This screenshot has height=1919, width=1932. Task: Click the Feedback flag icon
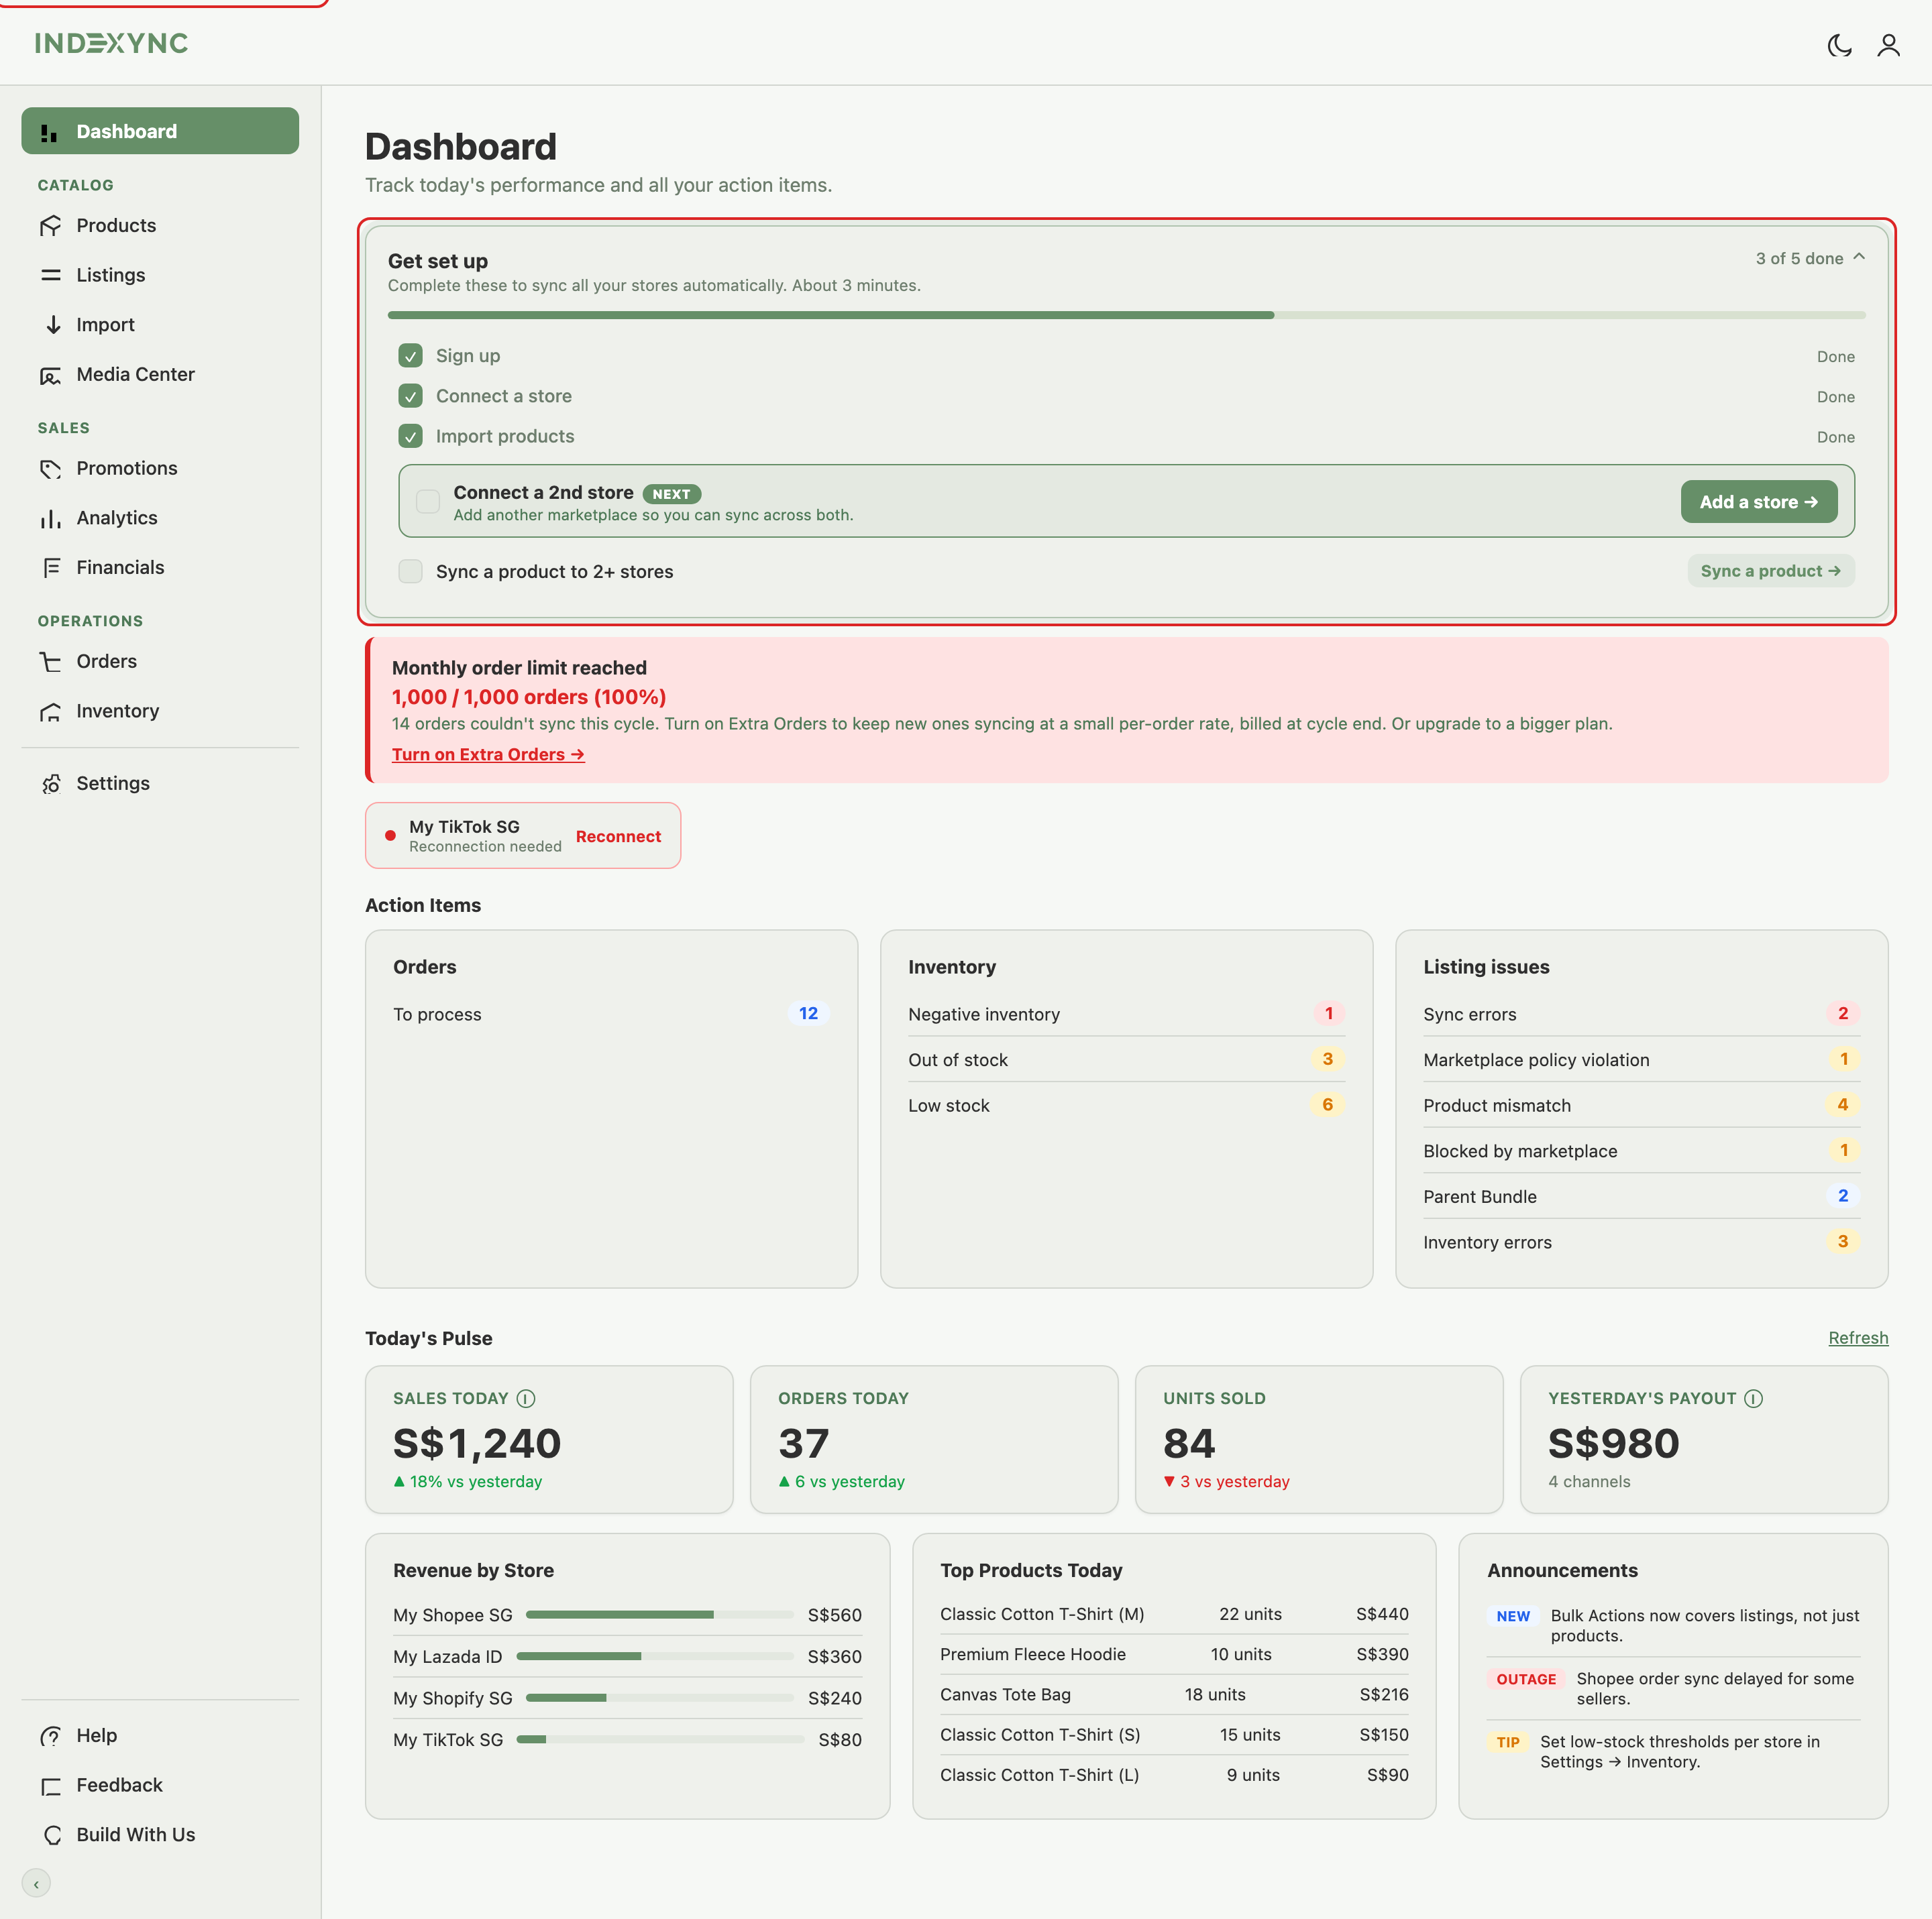(x=50, y=1786)
